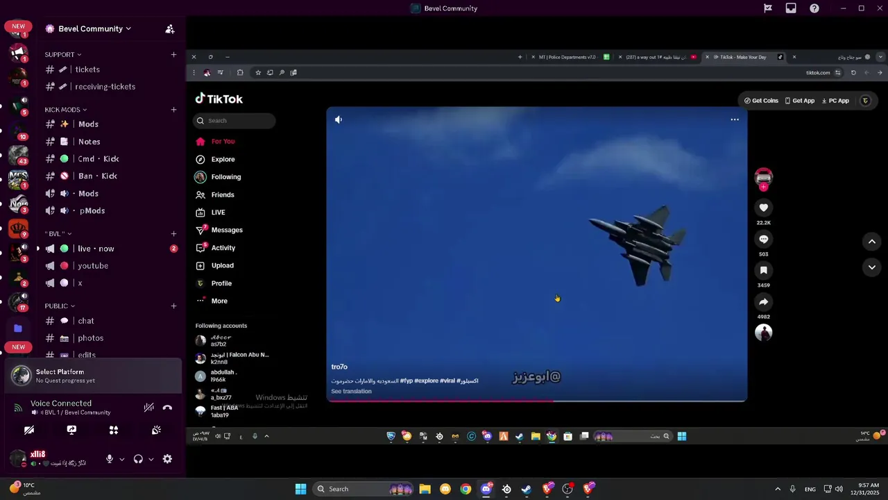This screenshot has height=500, width=888.
Task: Add a channel to the PUBLIC category
Action: [173, 306]
